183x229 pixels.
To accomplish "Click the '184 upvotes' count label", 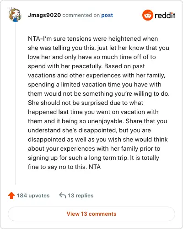I will (33, 196).
